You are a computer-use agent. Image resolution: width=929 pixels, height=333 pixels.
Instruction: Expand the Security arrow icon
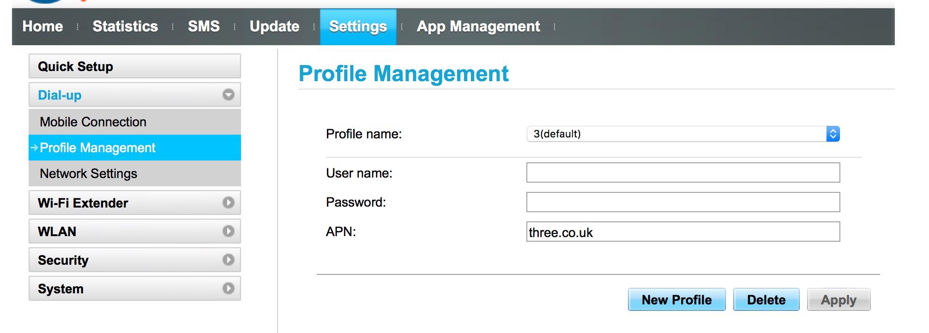click(x=228, y=260)
